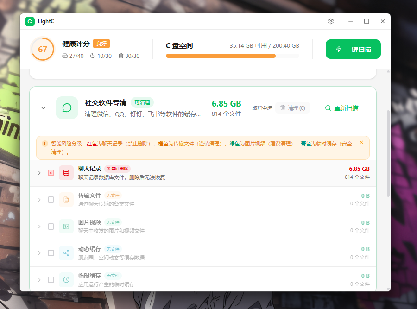417x309 pixels.
Task: Click the 健康评分 heading
Action: pos(76,44)
